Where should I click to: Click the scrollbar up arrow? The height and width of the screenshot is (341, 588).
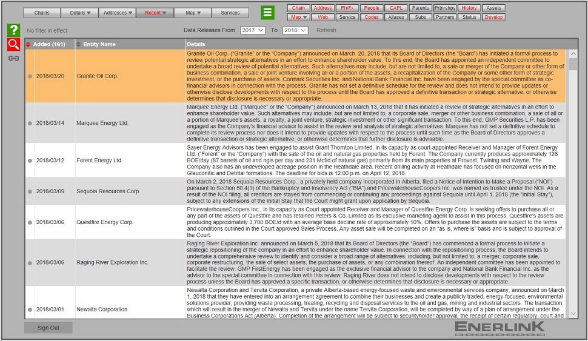pyautogui.click(x=573, y=54)
